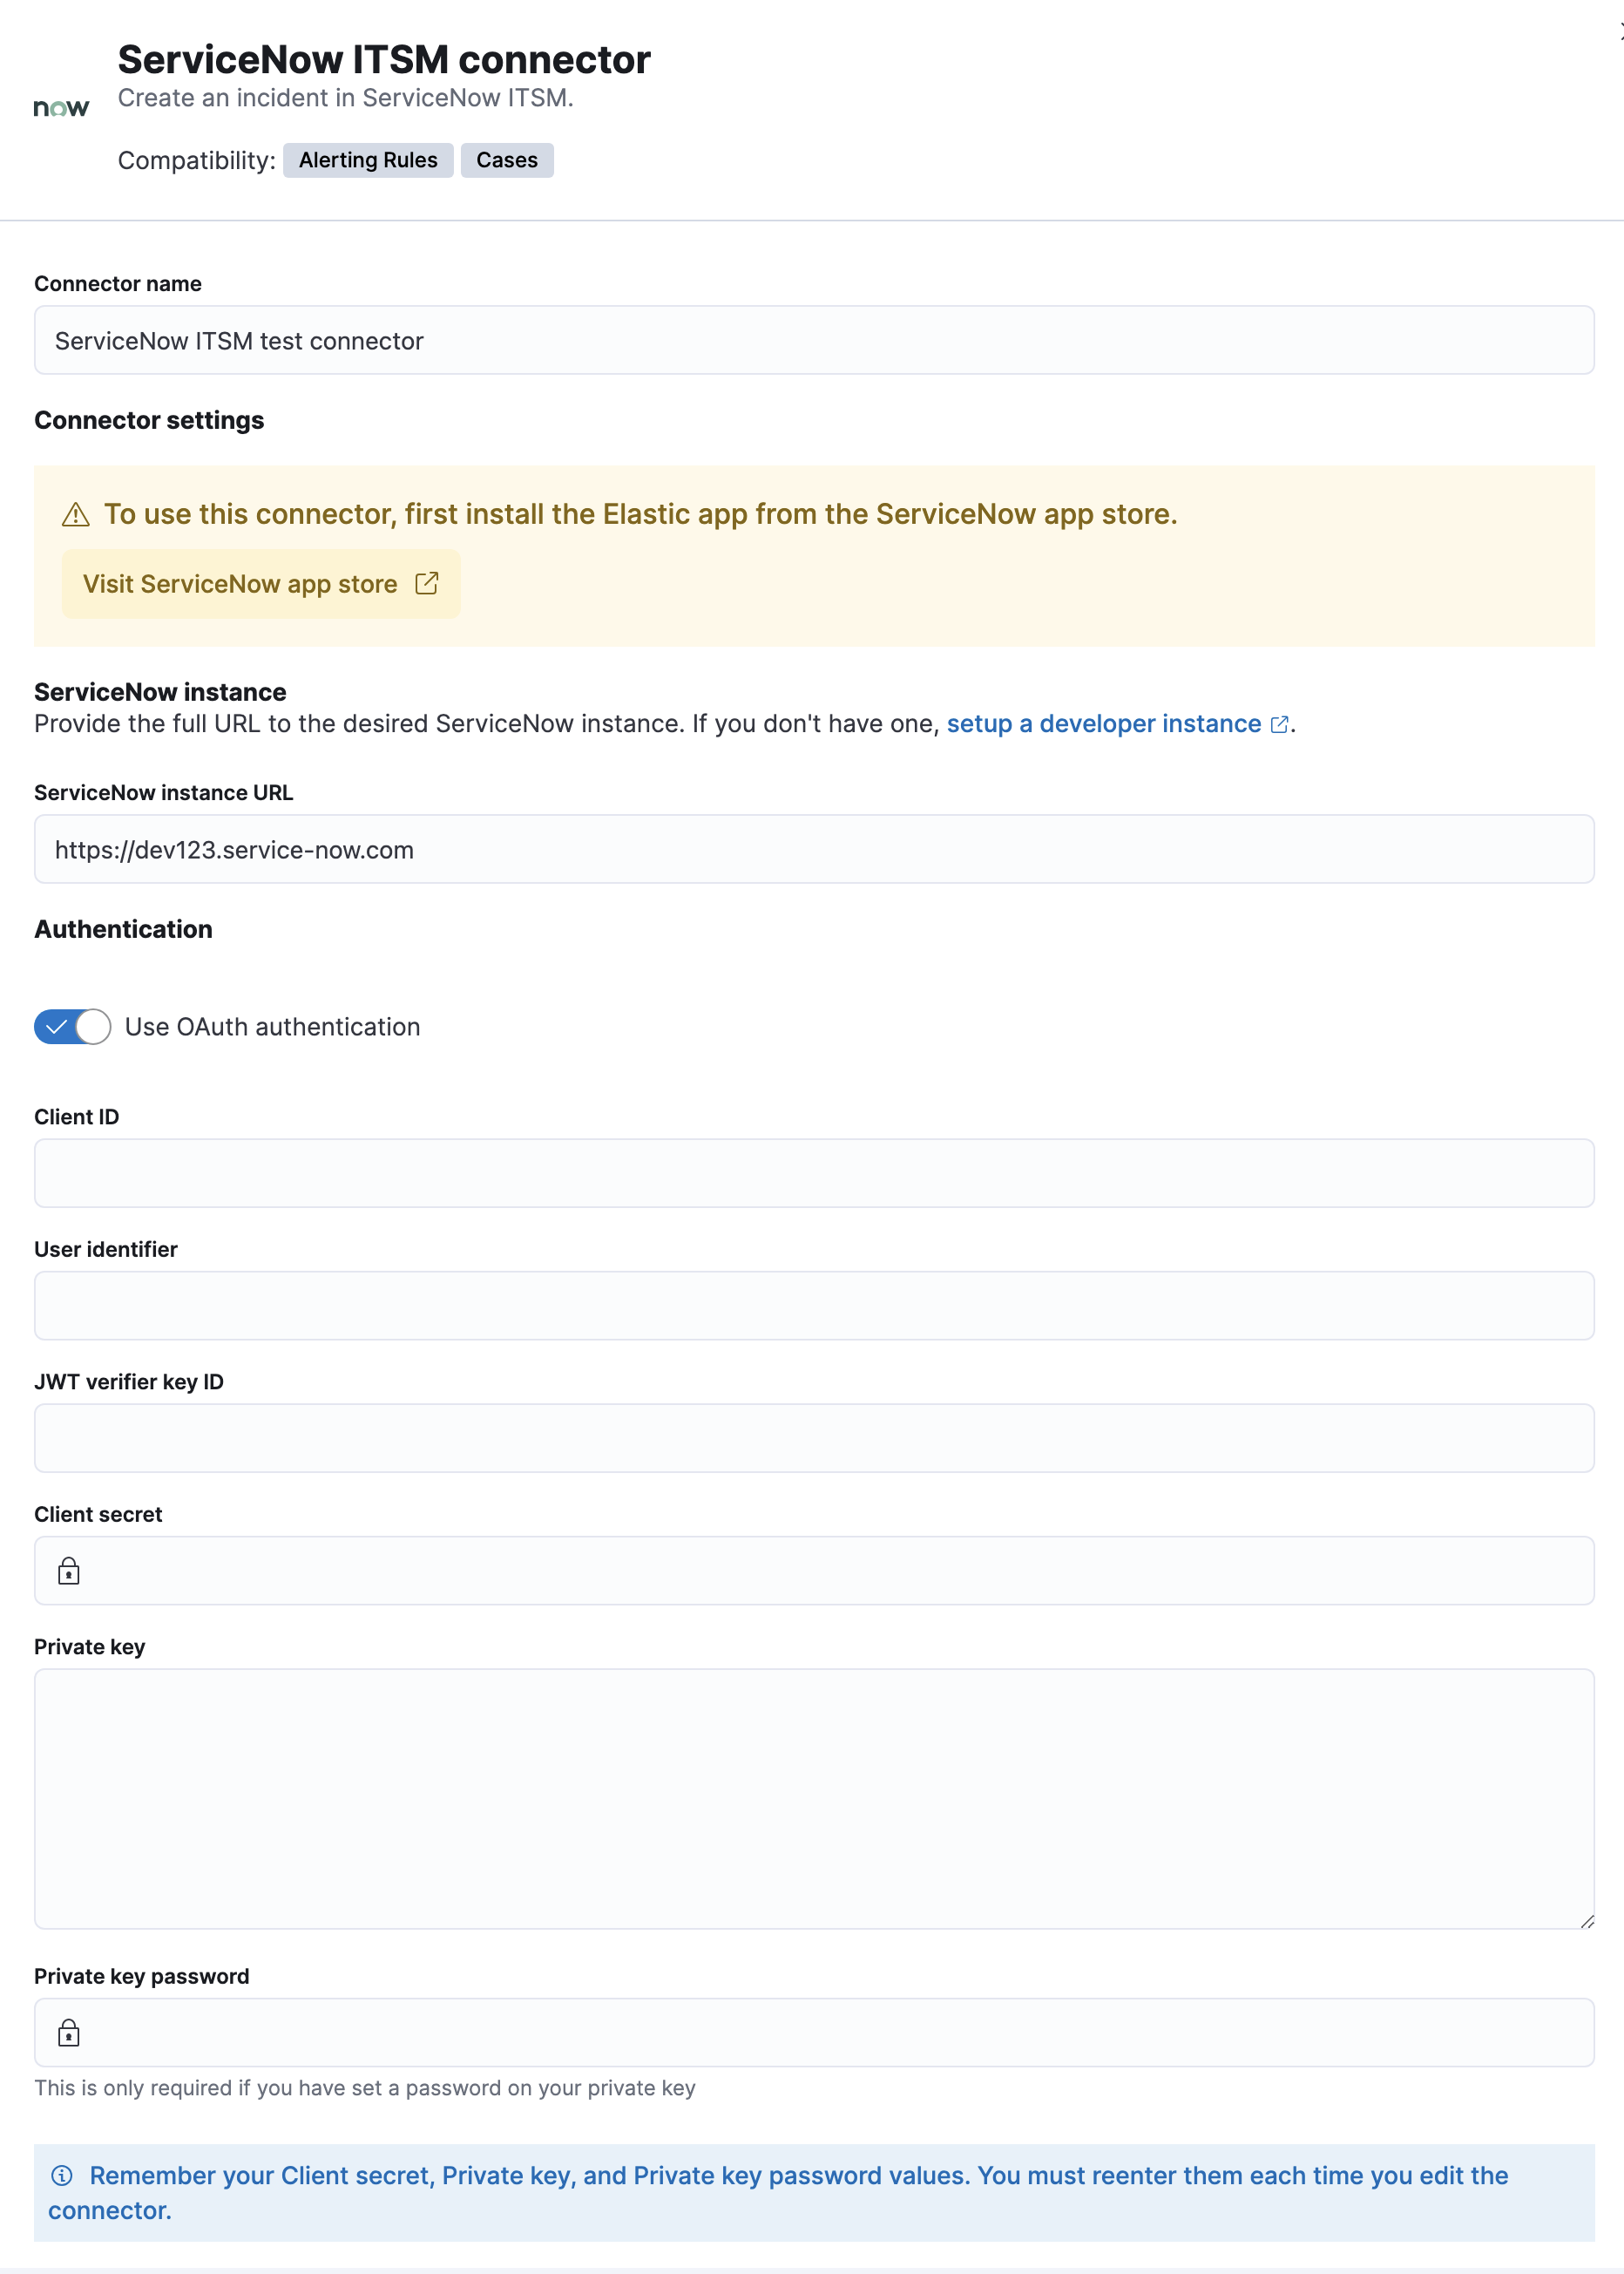Follow the setup a developer instance link
The image size is (1624, 2274).
[x=1103, y=723]
